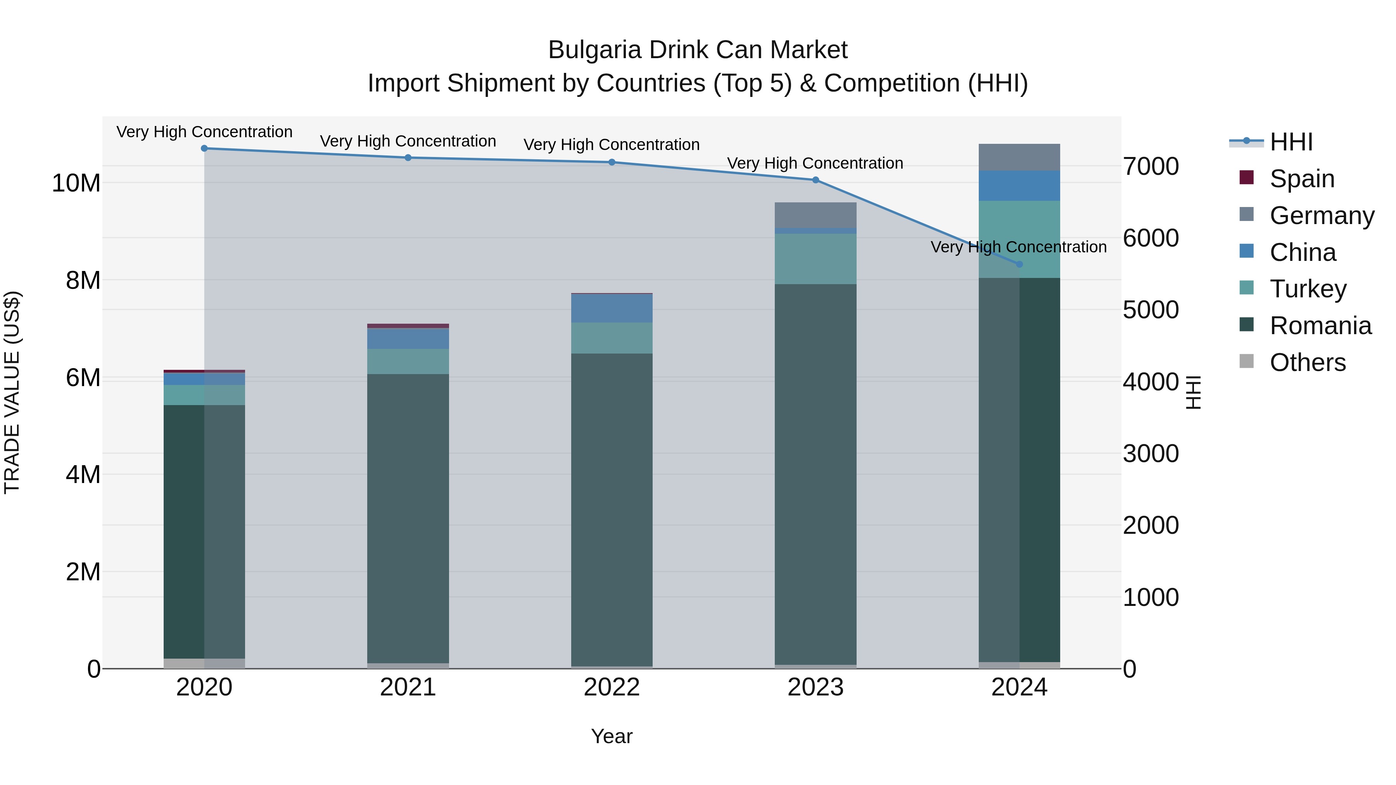Viewport: 1396px width, 785px height.
Task: Click the Germany segment of the 2024 bar
Action: click(1019, 158)
